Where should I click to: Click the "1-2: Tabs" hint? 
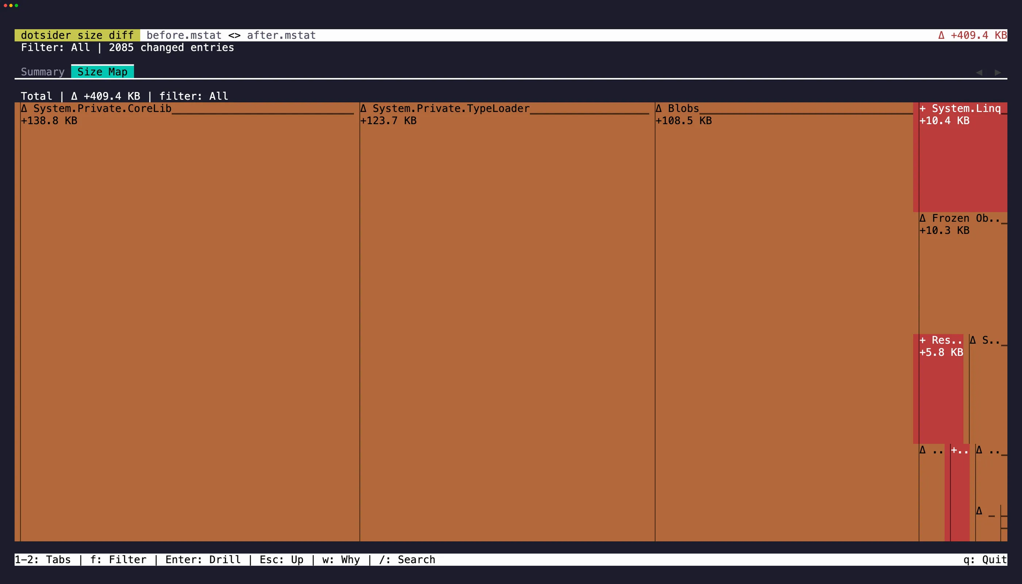[42, 560]
